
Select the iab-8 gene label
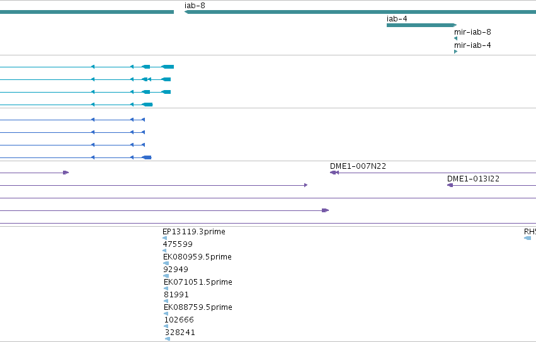(195, 6)
